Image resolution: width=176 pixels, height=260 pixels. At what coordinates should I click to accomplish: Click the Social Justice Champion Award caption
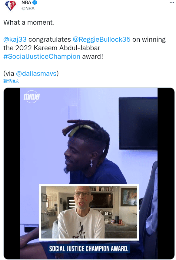(89, 248)
